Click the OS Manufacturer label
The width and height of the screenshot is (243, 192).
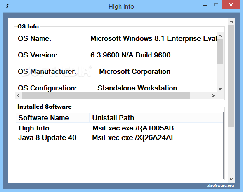tap(47, 72)
